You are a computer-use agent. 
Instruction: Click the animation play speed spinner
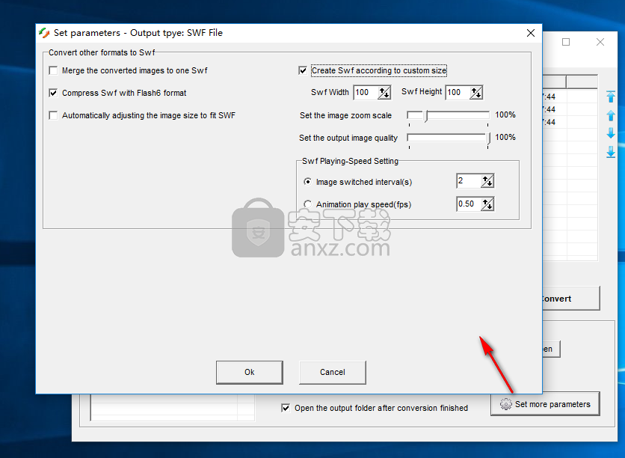487,204
